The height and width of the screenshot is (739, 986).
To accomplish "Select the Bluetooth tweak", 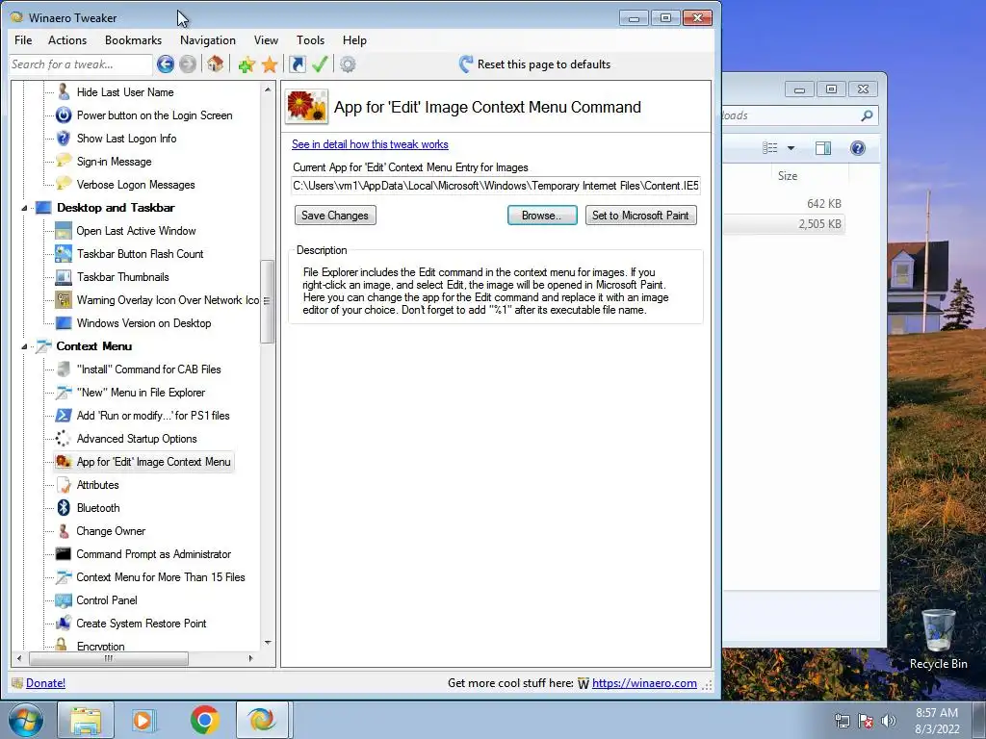I will 98,508.
